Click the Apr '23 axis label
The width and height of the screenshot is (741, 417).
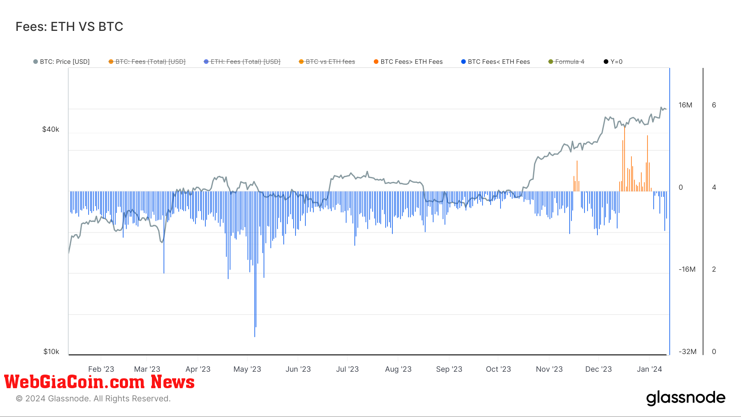tap(198, 369)
